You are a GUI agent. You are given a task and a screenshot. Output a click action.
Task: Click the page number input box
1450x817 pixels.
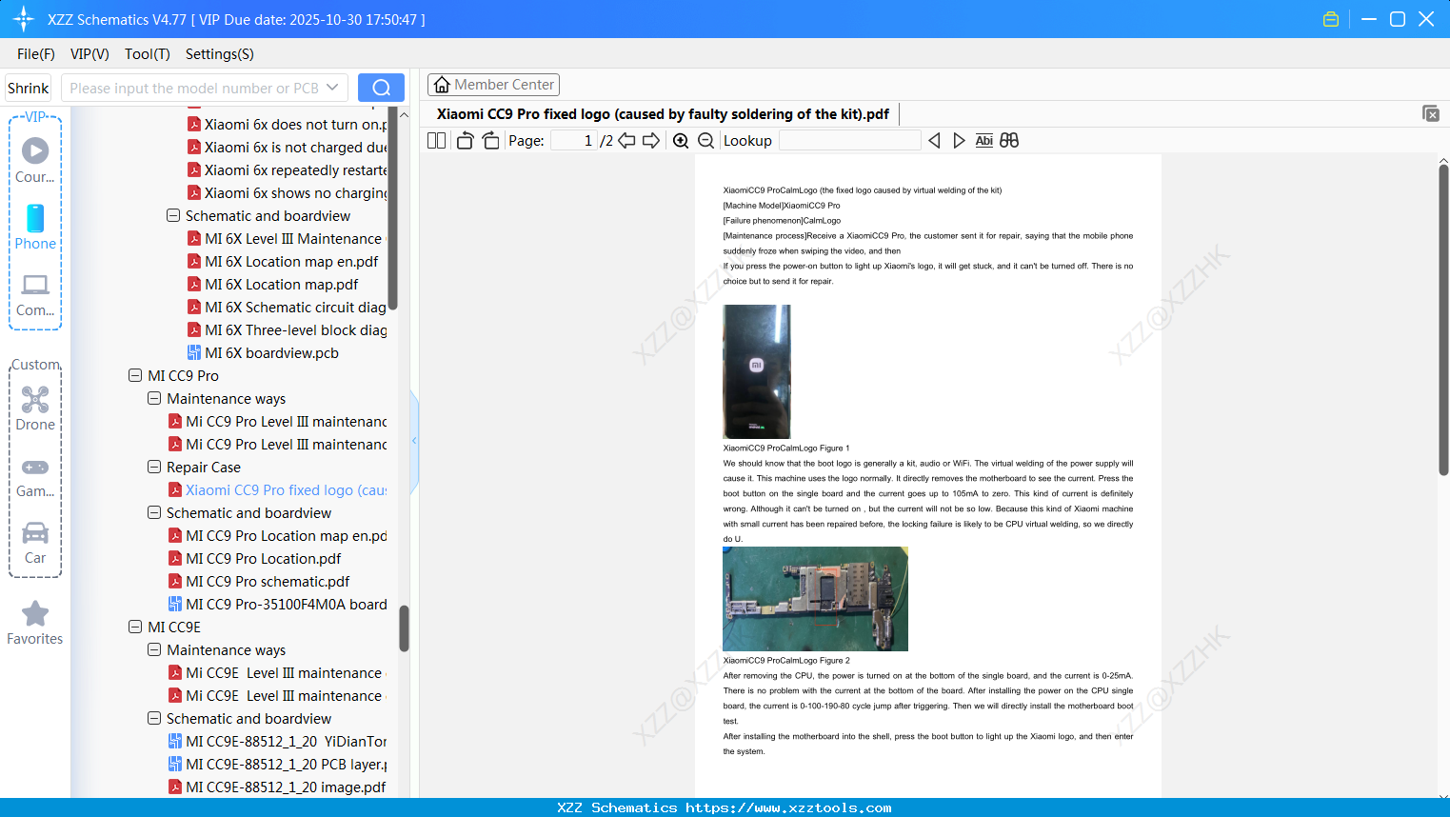tap(573, 141)
